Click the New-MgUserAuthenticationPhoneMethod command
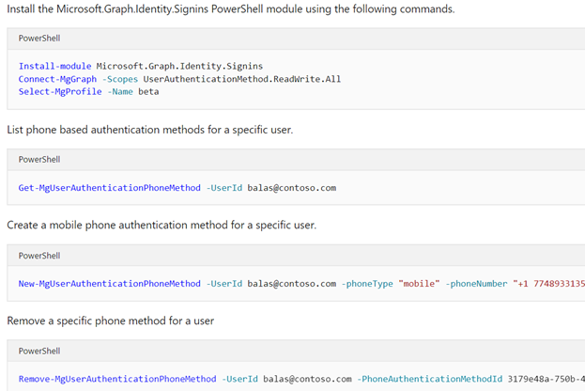The width and height of the screenshot is (585, 391). (109, 284)
